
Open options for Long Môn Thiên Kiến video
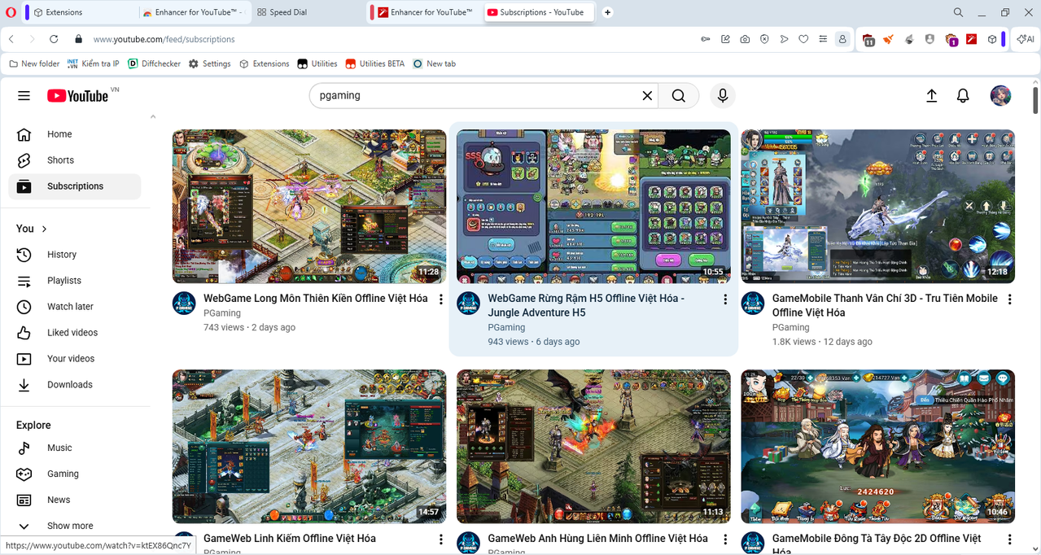441,299
